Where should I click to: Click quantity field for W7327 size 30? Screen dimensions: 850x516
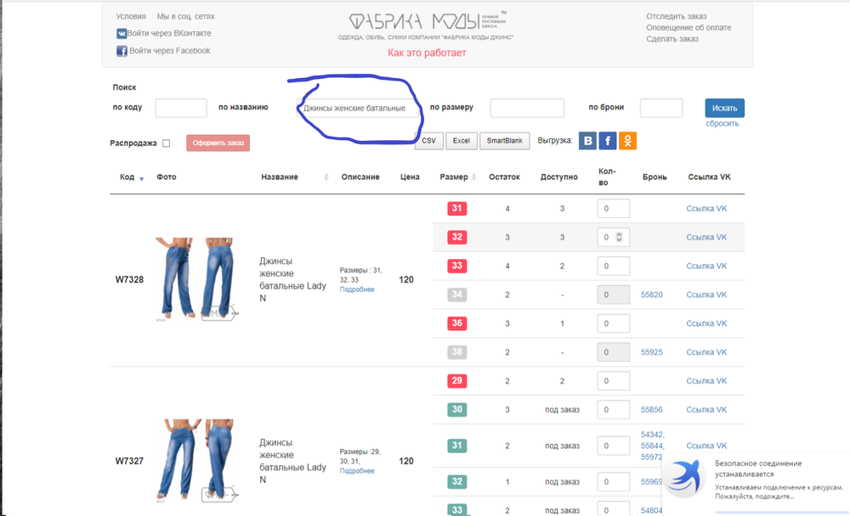613,409
